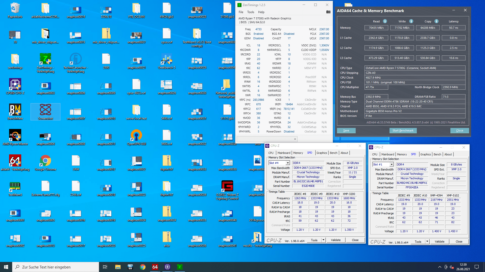The image size is (485, 272).
Task: Open the Tools menu in ZenTimings
Action: point(251,12)
